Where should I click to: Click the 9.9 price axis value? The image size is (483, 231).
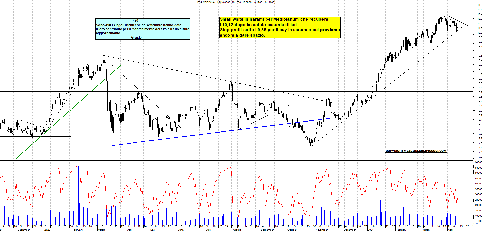(x=480, y=37)
